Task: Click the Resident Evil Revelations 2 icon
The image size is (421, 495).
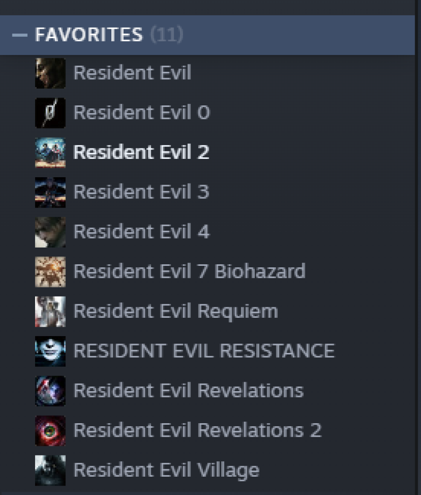Action: pyautogui.click(x=50, y=431)
